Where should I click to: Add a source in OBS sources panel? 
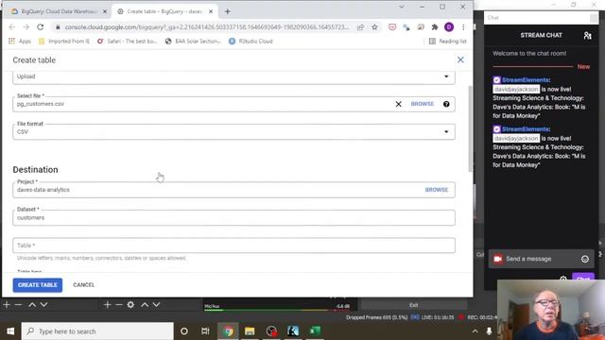coord(107,305)
